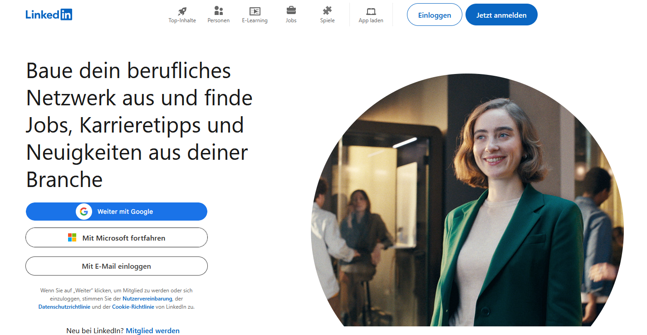Click Mit E-Mail einloggen
The height and width of the screenshot is (335, 647).
(117, 266)
